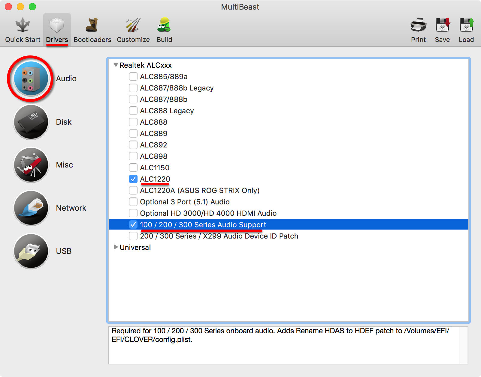
Task: Collapse the Realtek ALCxxx group triangle
Action: point(116,65)
